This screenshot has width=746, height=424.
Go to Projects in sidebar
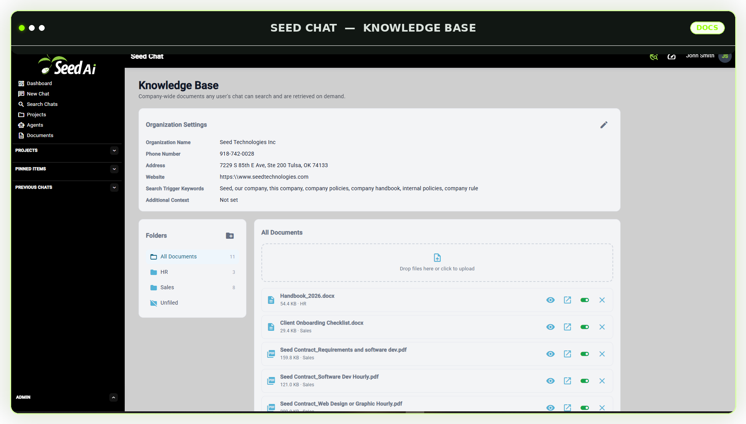[x=32, y=114]
